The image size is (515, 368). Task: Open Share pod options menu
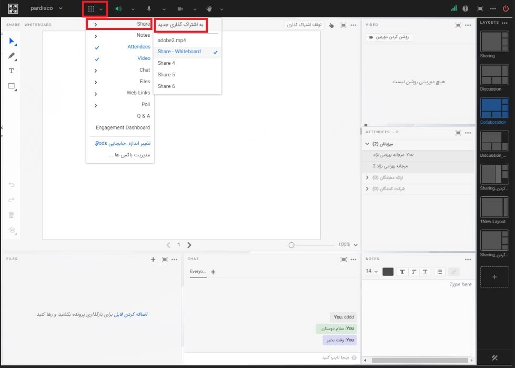tap(354, 25)
